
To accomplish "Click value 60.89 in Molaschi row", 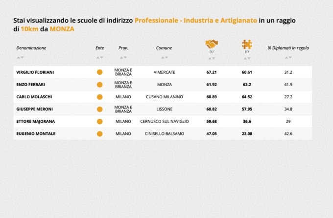I will (212, 97).
